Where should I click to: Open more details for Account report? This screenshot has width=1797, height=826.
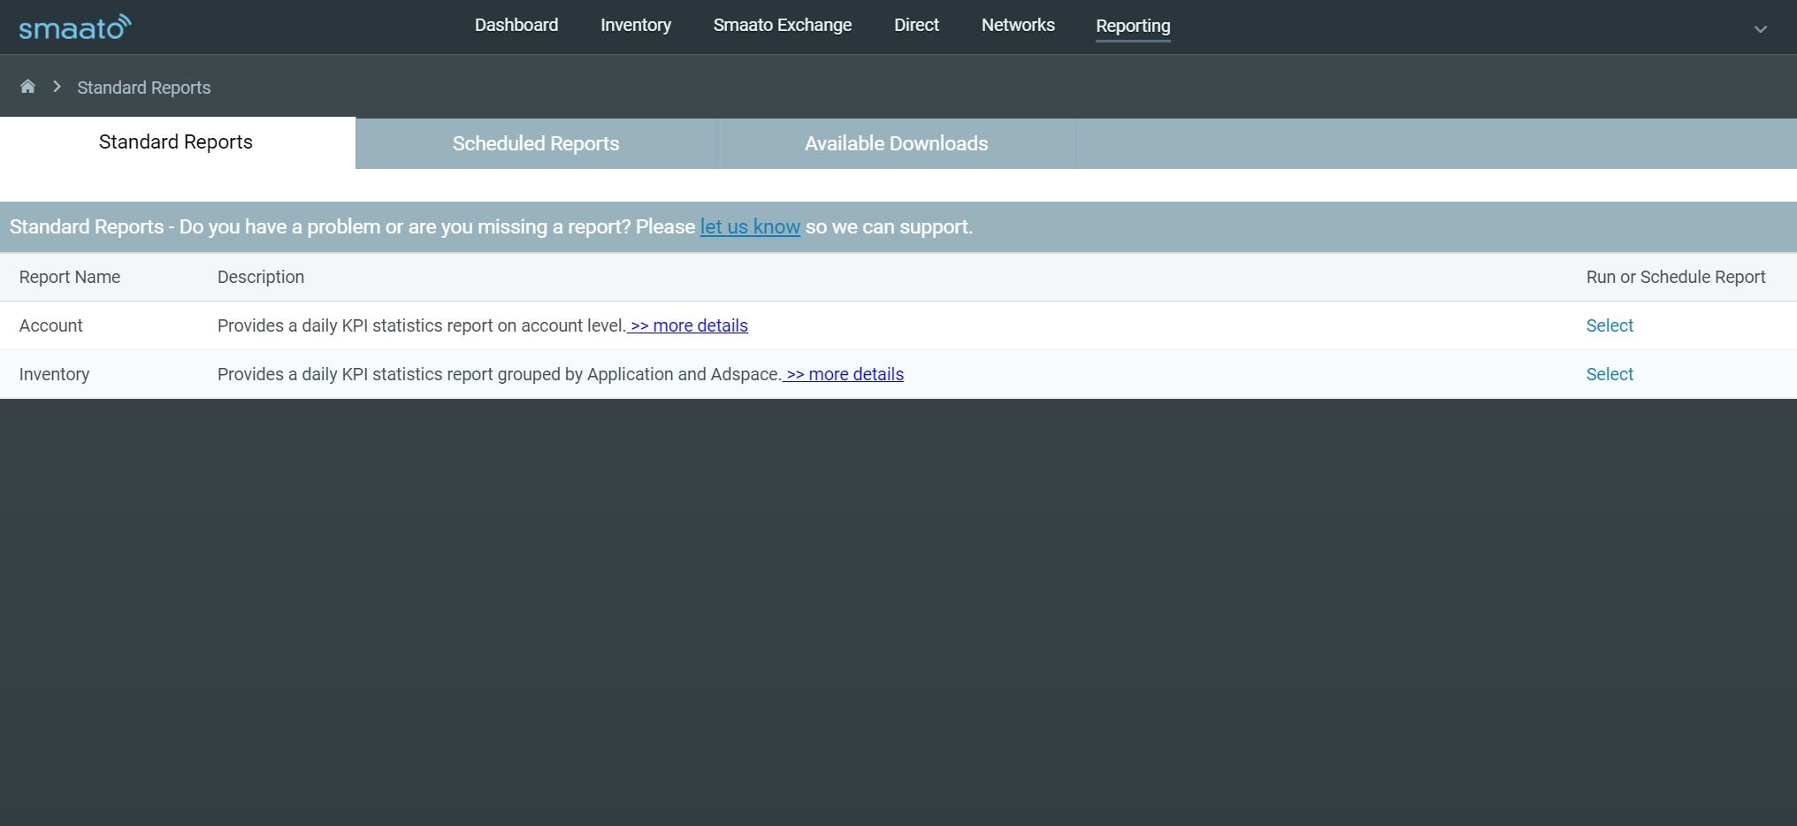pos(688,325)
